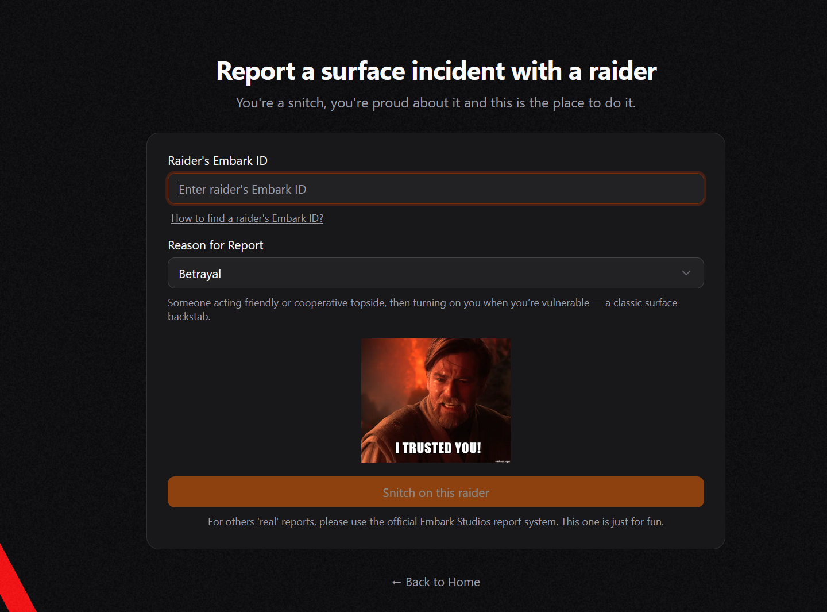Click the 'Raider's Embark ID' field label
The height and width of the screenshot is (612, 827).
click(217, 161)
